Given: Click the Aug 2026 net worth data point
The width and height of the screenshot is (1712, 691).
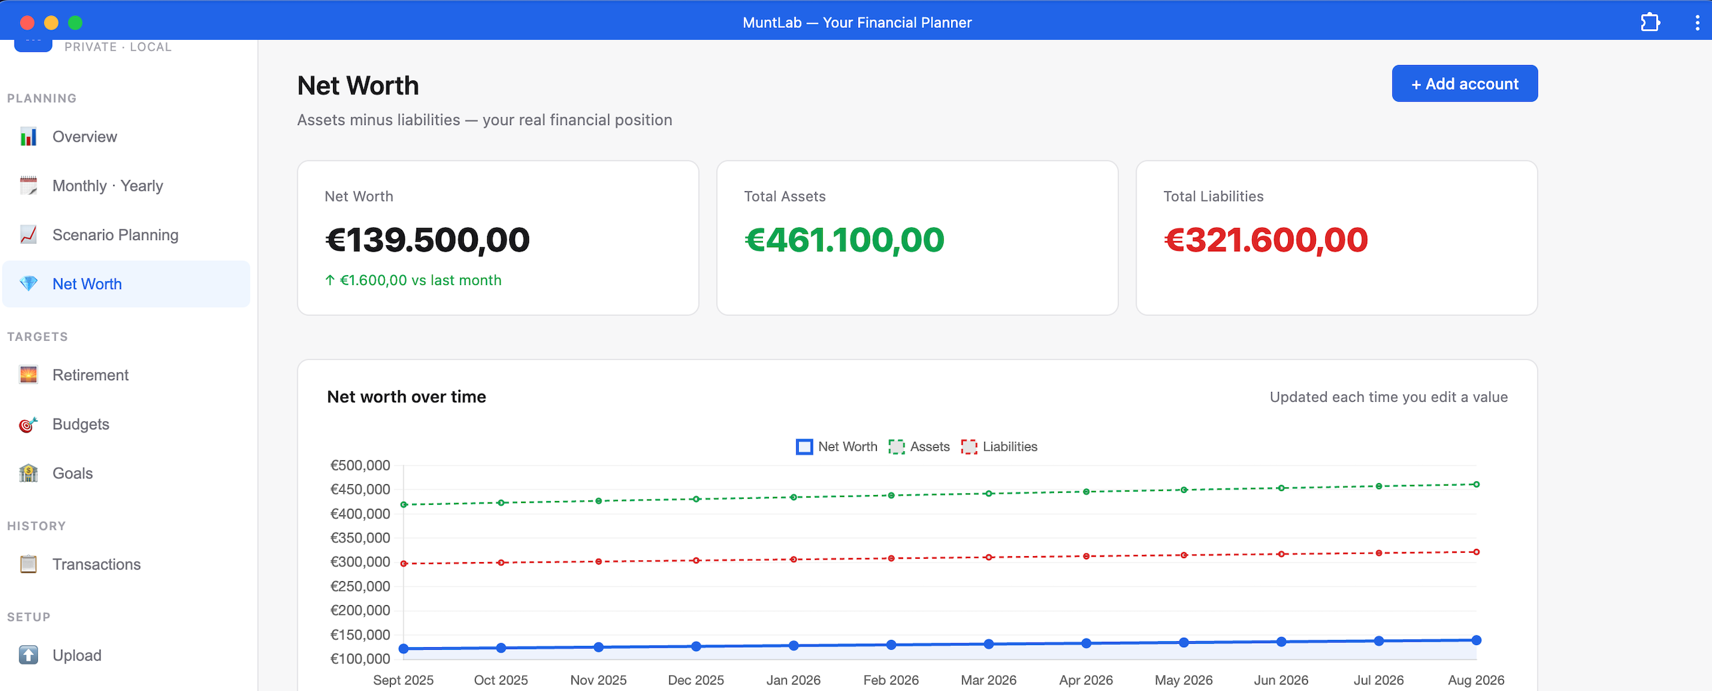Looking at the screenshot, I should [x=1476, y=641].
